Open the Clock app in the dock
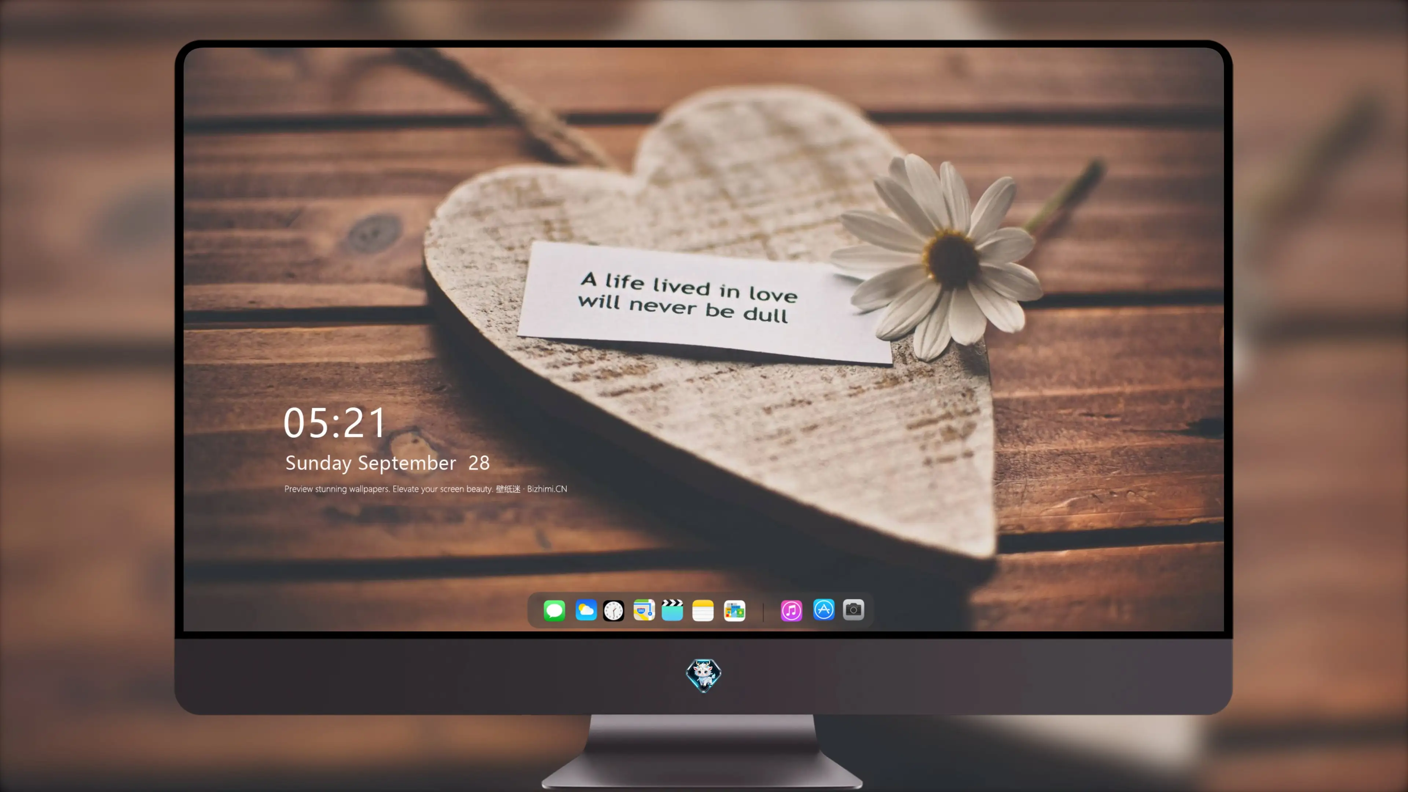The height and width of the screenshot is (792, 1408). coord(613,610)
